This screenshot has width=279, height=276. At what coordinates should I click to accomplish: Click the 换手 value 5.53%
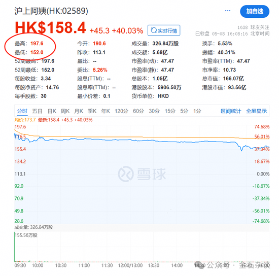click(x=225, y=44)
